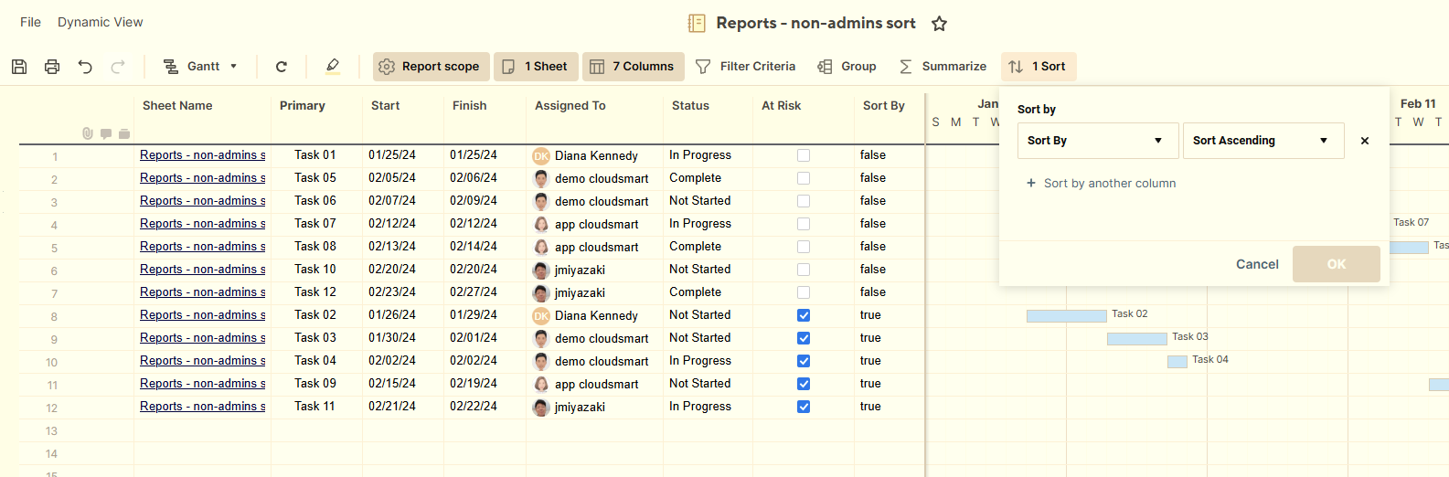This screenshot has width=1449, height=477.
Task: Open sheet link in Task 01 row
Action: pyautogui.click(x=203, y=155)
